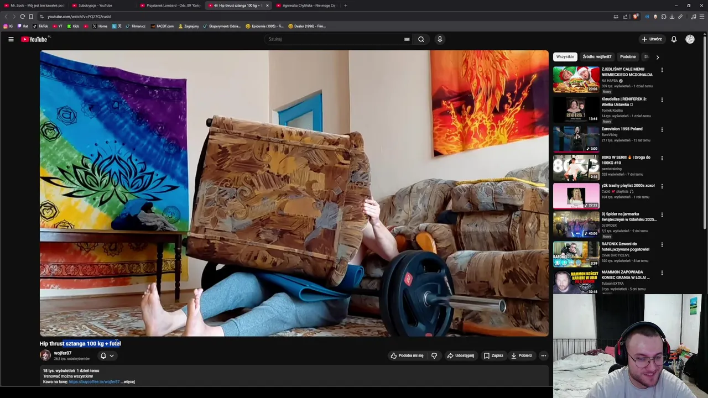Open Klaudeliza RENIFEREK 3 video thumbnail

(576, 109)
